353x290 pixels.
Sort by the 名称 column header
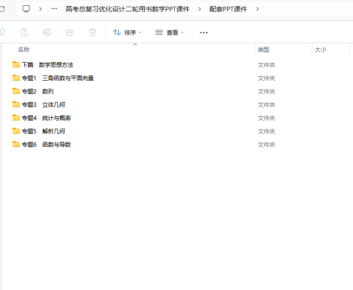(x=24, y=49)
